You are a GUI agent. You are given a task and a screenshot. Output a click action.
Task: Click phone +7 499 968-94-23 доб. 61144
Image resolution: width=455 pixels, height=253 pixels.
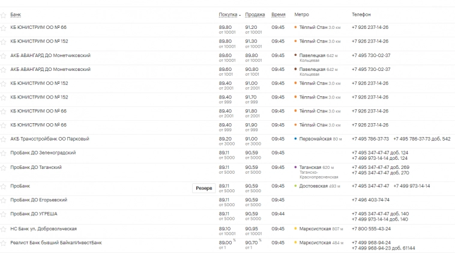[384, 248]
